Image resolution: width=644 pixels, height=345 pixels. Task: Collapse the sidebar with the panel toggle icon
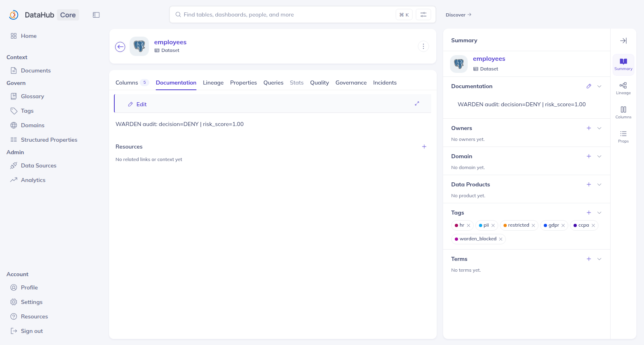(x=96, y=15)
